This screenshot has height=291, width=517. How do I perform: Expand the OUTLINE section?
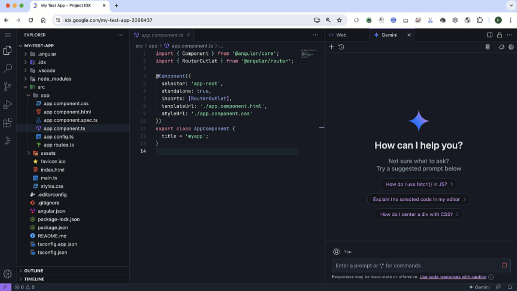(33, 271)
